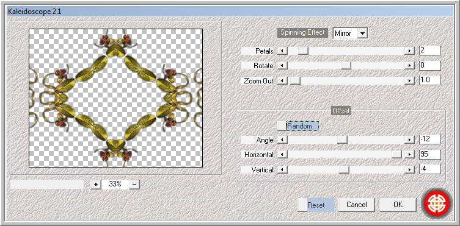
Task: Click the Petals slider thumb
Action: 303,51
